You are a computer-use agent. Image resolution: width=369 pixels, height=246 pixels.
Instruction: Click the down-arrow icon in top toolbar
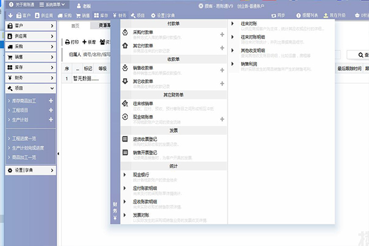pyautogui.click(x=10, y=15)
